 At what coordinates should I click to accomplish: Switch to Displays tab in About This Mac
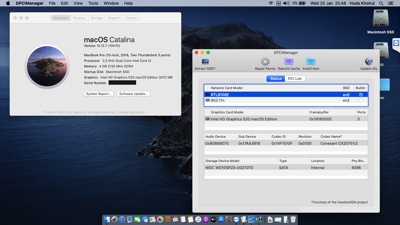coord(79,18)
